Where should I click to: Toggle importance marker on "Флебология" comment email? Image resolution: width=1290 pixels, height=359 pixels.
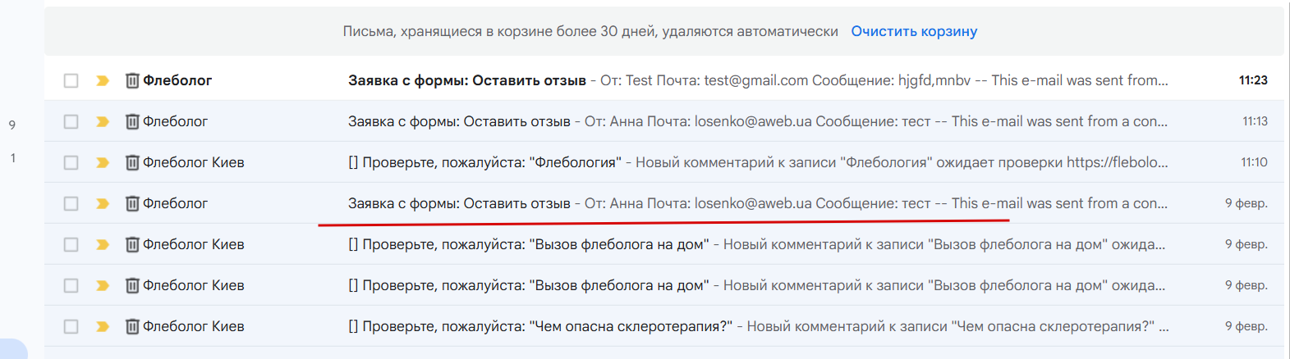pyautogui.click(x=103, y=162)
